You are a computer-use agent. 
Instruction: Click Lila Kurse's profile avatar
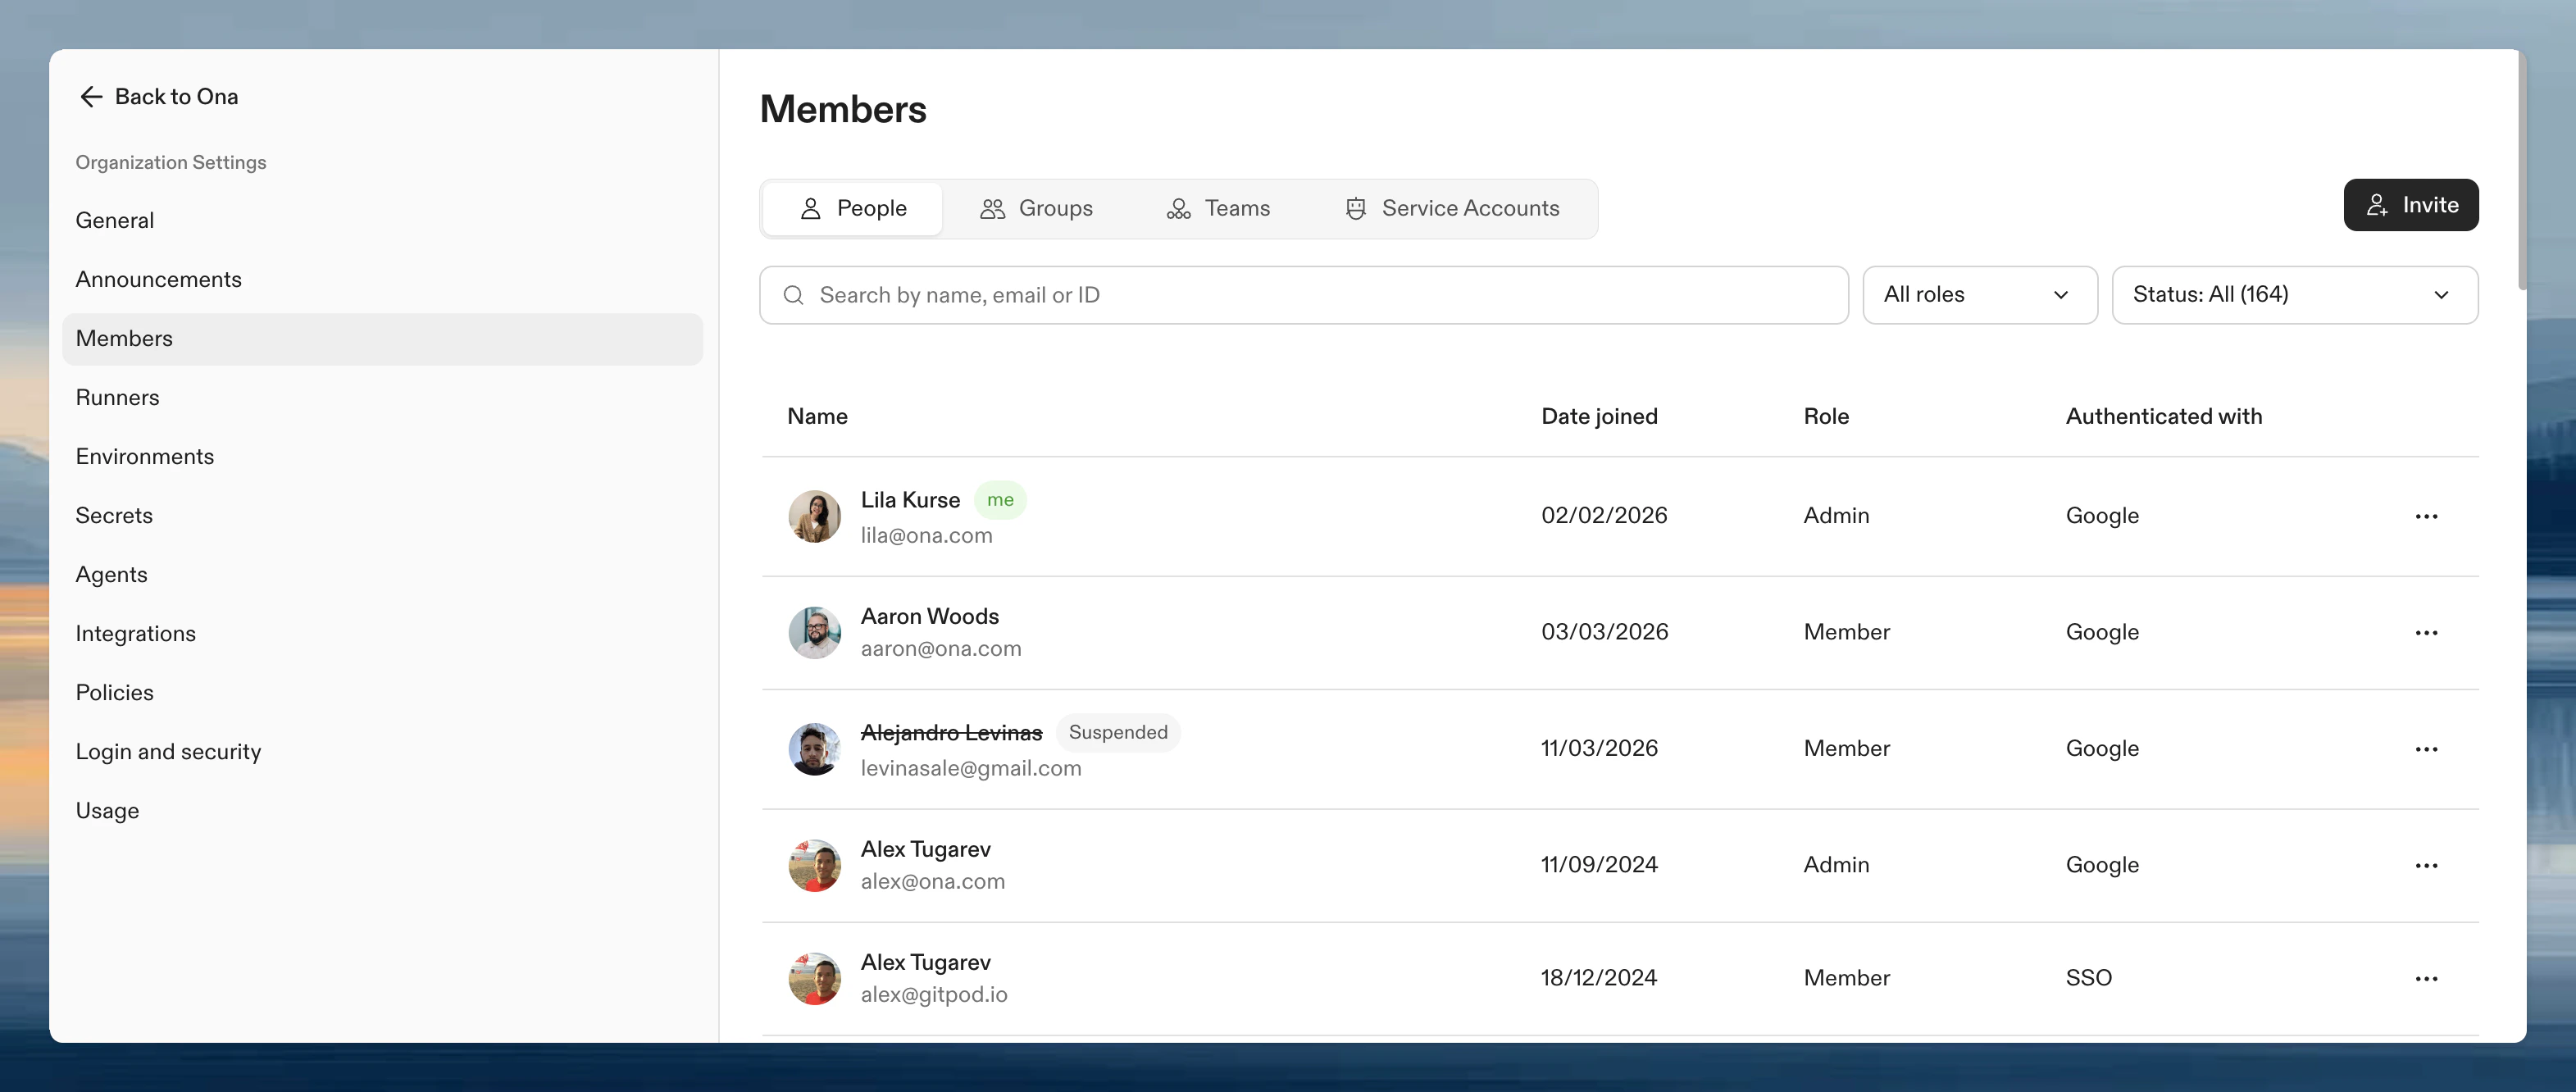pos(815,516)
